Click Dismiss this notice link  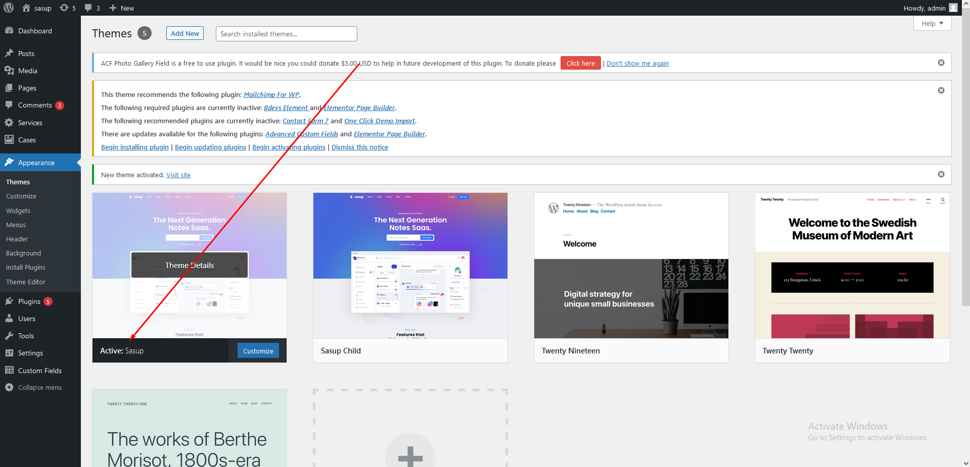[x=360, y=147]
